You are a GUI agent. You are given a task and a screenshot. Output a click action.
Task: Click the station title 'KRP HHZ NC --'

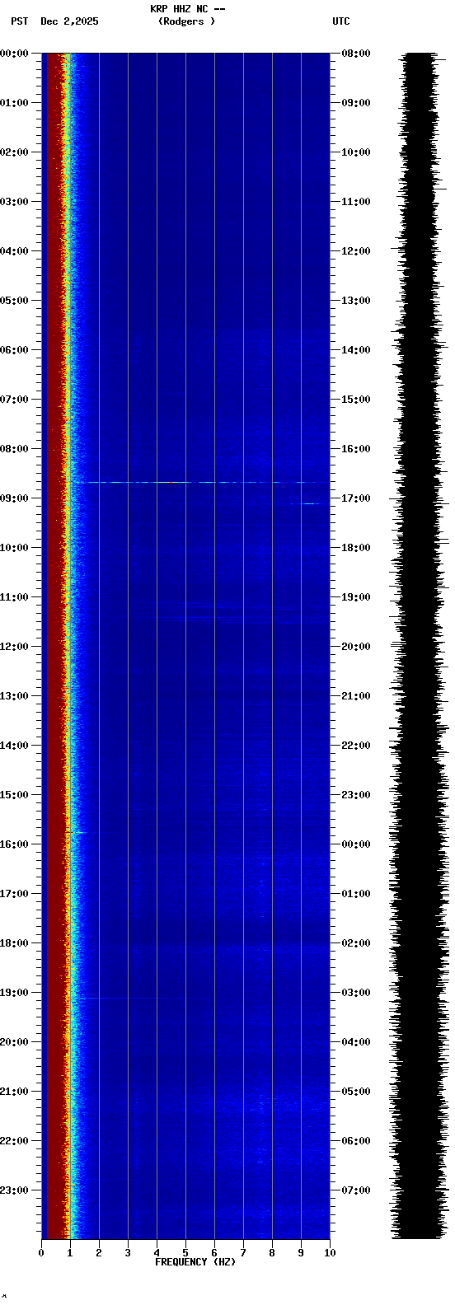187,9
